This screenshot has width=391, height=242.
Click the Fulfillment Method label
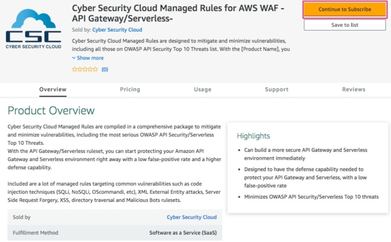(35, 233)
